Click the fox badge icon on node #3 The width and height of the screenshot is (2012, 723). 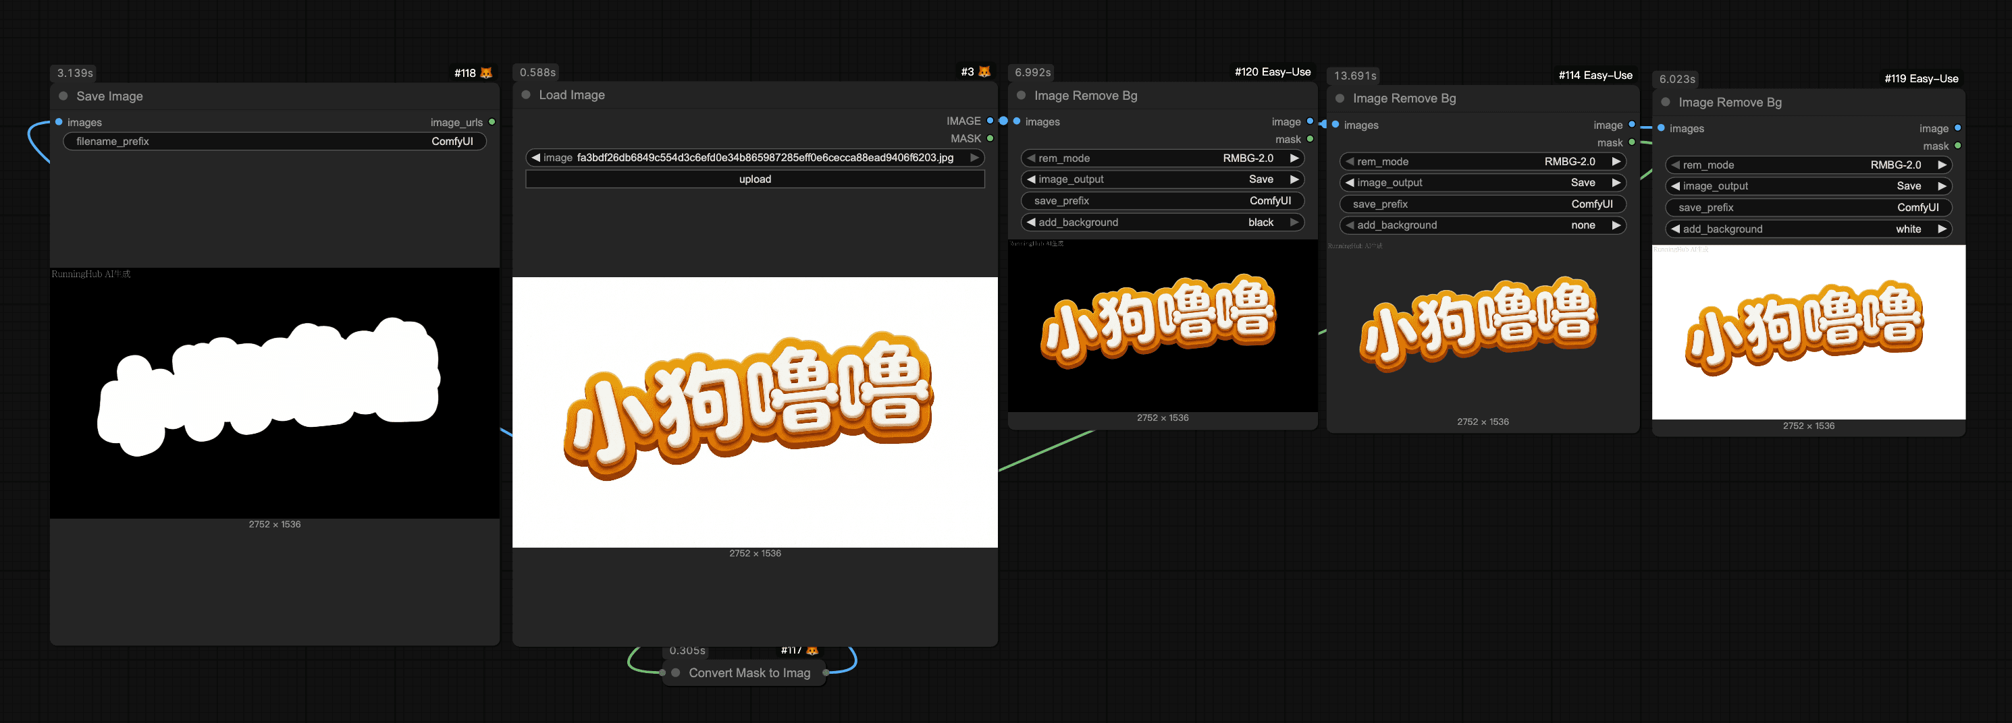pos(984,71)
